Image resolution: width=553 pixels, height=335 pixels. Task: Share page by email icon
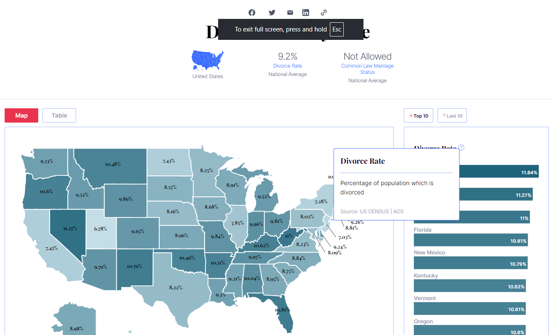[x=290, y=13]
